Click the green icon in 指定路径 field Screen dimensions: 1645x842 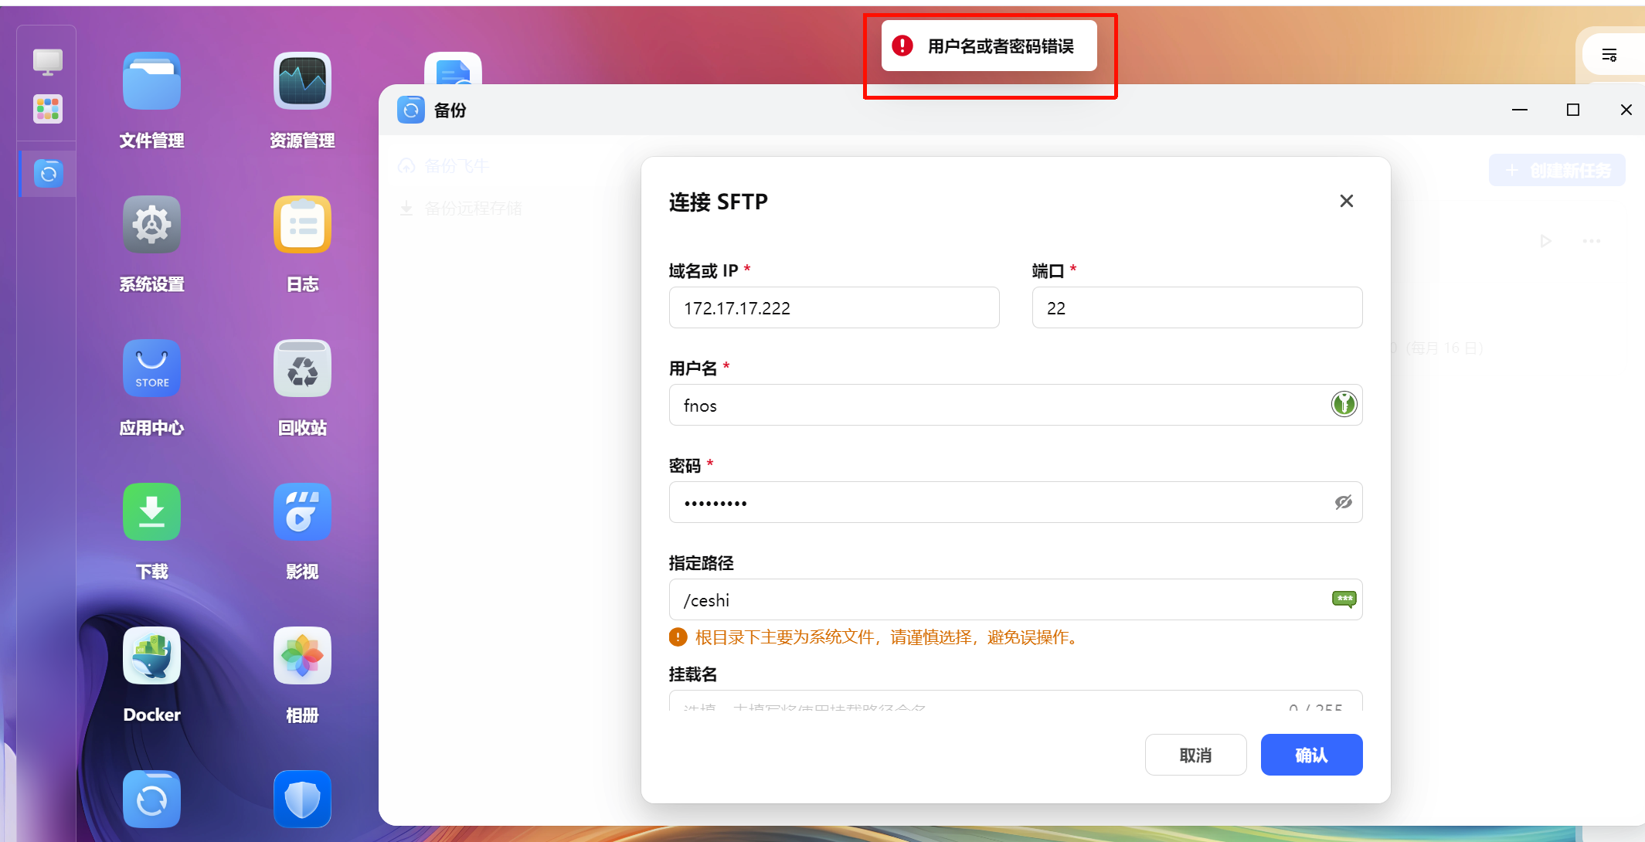(1344, 599)
